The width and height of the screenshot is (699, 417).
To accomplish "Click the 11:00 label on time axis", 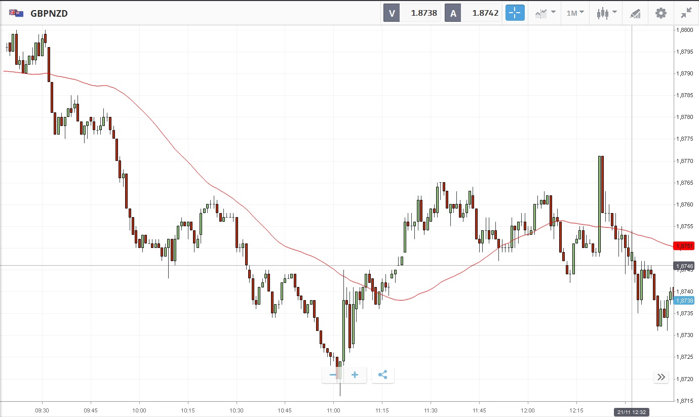I will (333, 410).
